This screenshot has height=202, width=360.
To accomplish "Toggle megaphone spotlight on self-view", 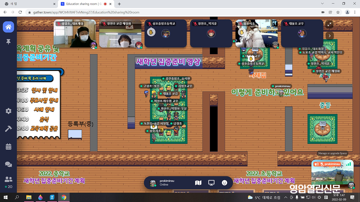I will [316, 164].
